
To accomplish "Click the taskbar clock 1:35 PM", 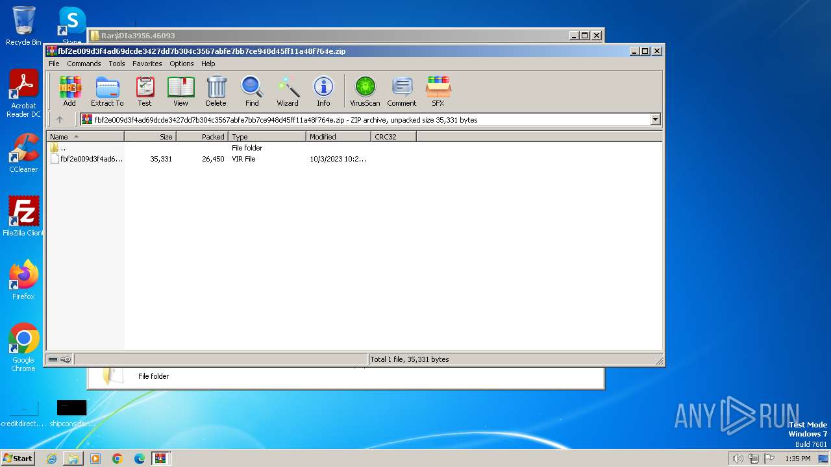I will (797, 459).
